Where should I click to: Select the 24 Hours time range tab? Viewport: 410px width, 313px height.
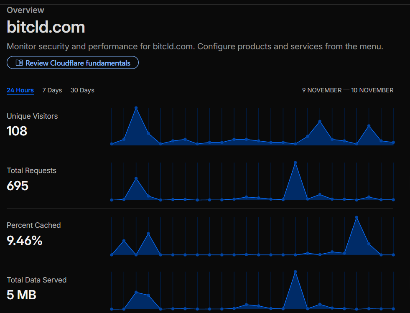pyautogui.click(x=20, y=90)
